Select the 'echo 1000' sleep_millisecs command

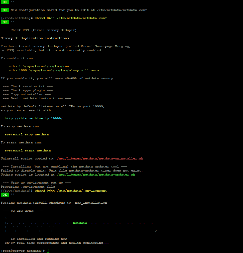(54, 70)
